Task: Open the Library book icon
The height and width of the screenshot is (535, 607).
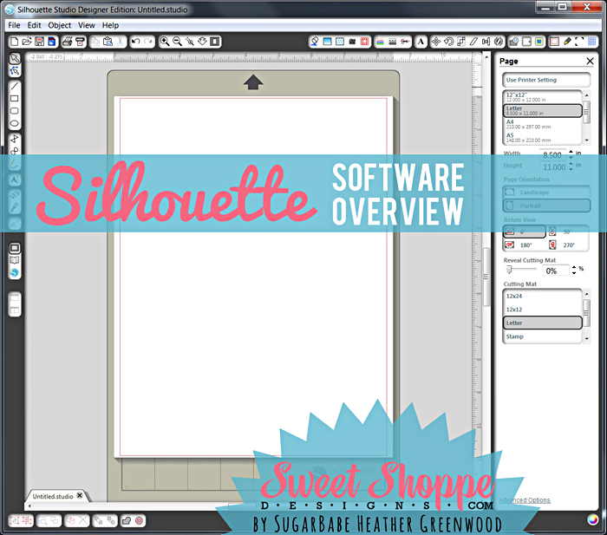Action: click(x=15, y=260)
